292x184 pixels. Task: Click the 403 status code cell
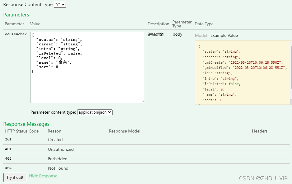click(8, 158)
